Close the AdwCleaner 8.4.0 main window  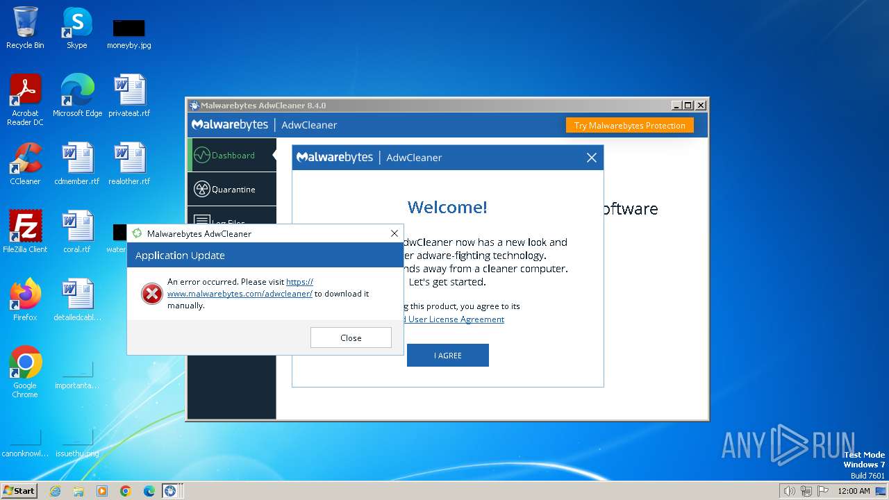point(701,106)
